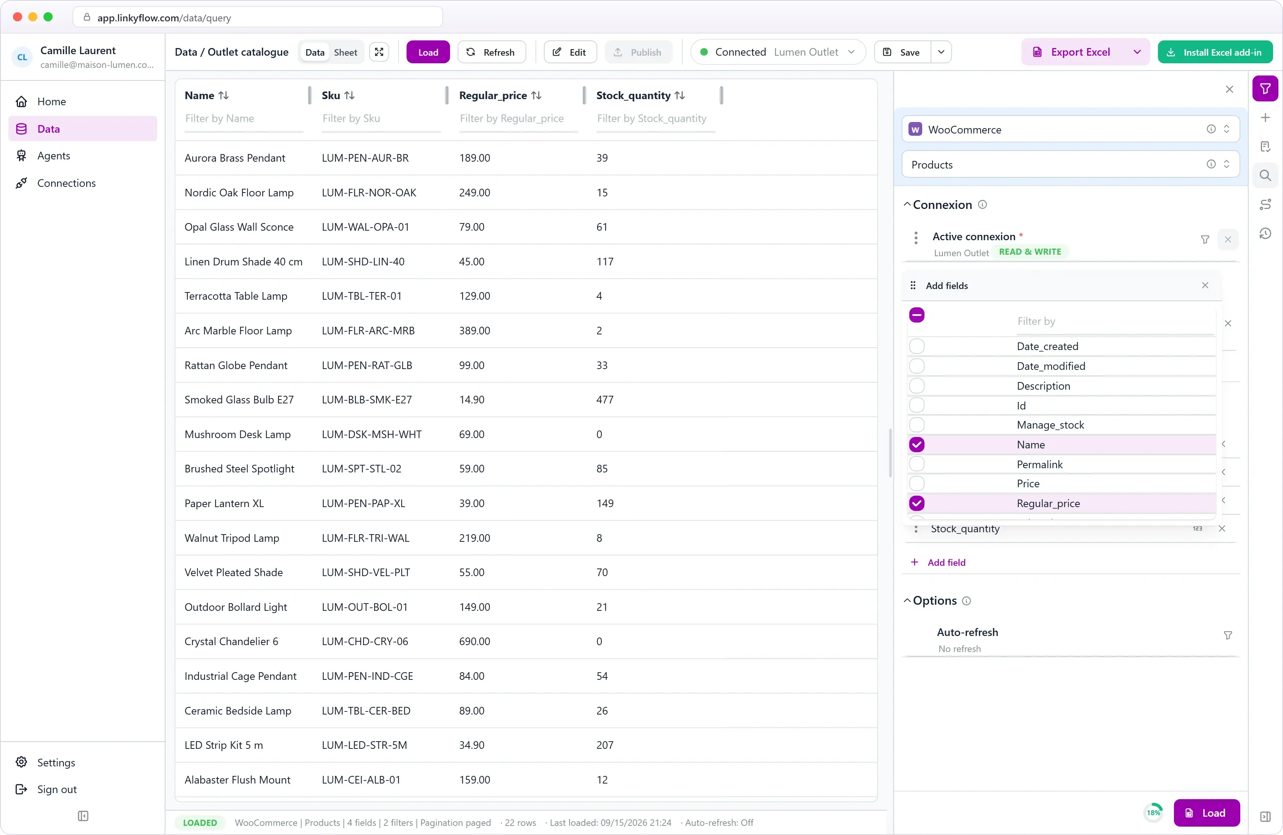Click the Add field link

(937, 562)
